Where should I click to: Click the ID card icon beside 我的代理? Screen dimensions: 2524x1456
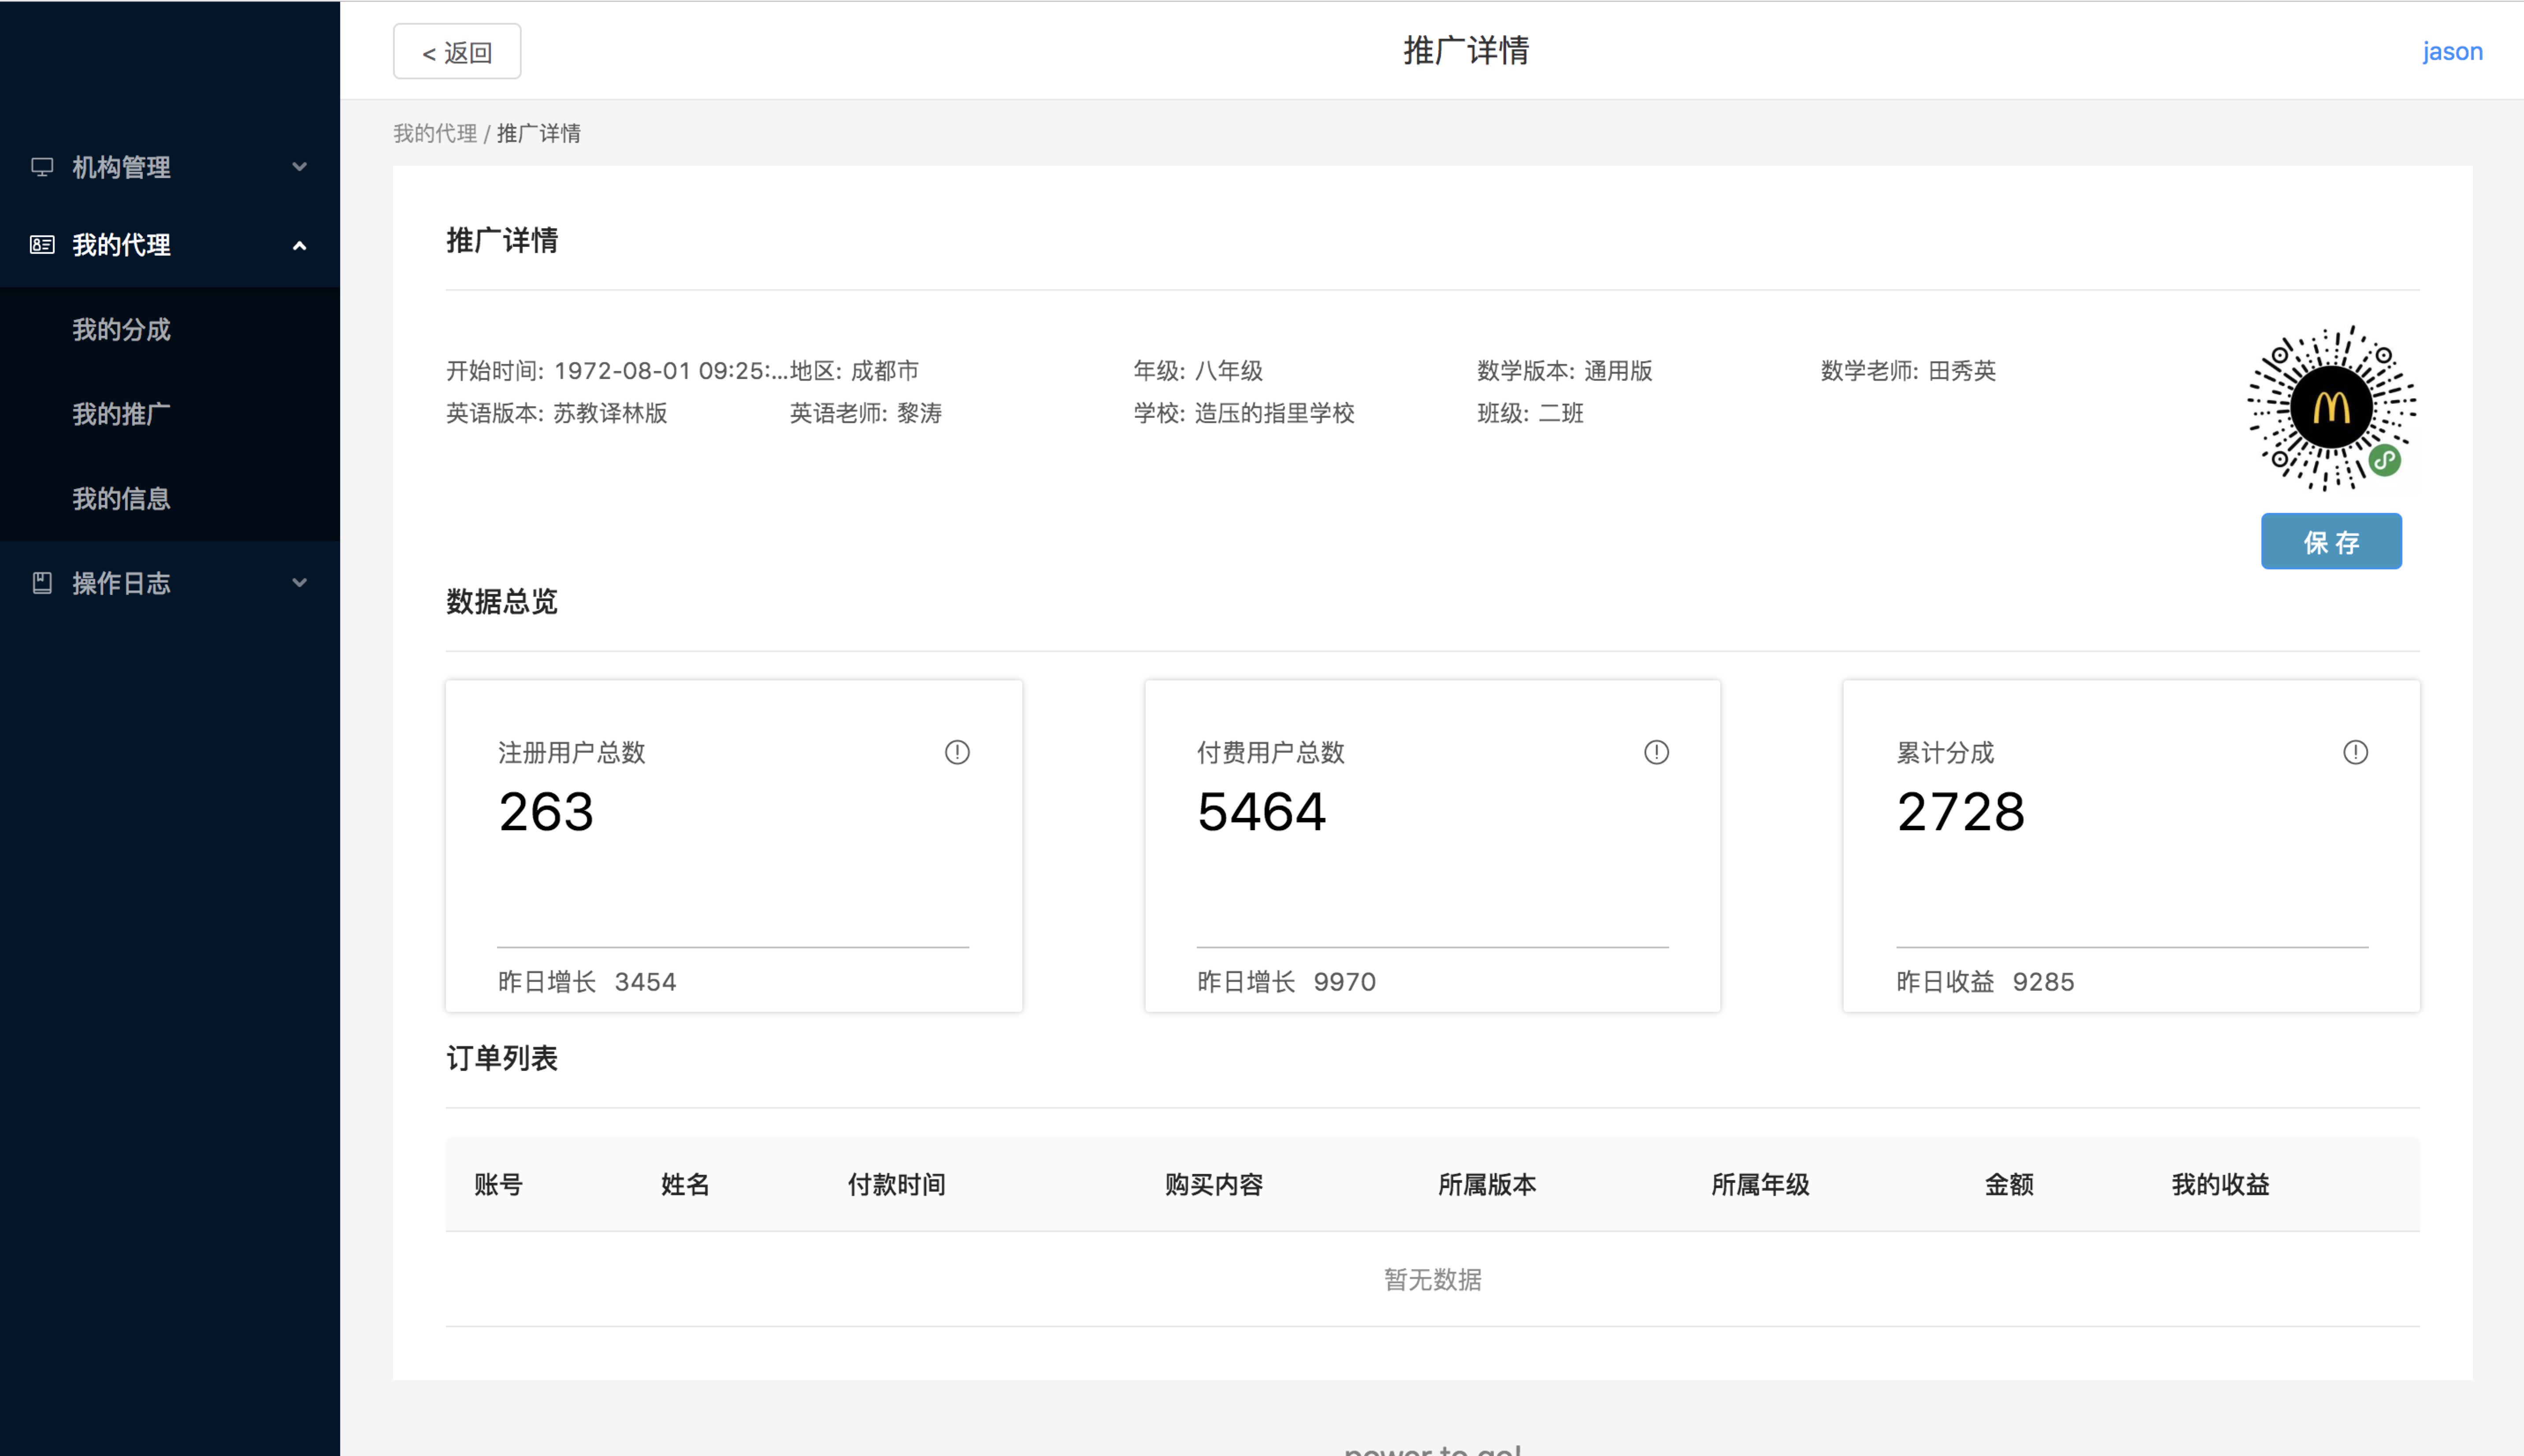click(x=42, y=245)
